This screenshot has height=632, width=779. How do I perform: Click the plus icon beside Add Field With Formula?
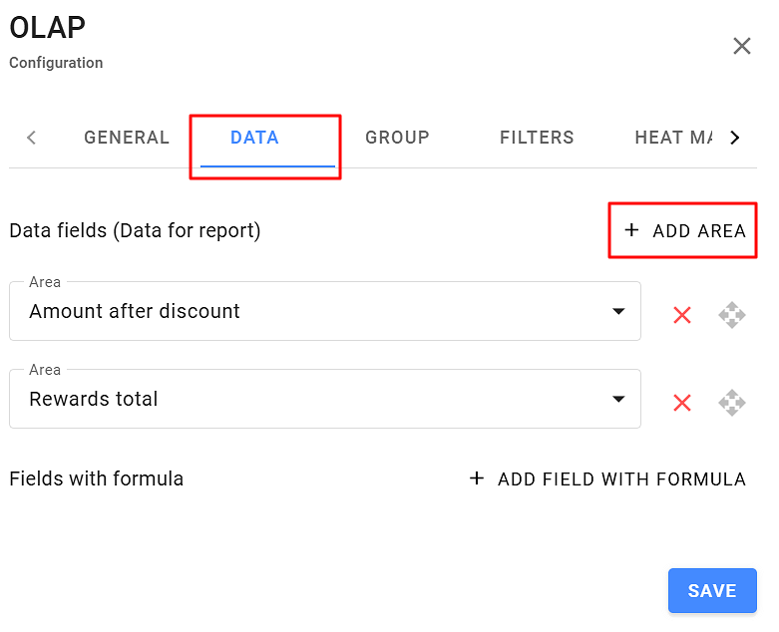[477, 479]
